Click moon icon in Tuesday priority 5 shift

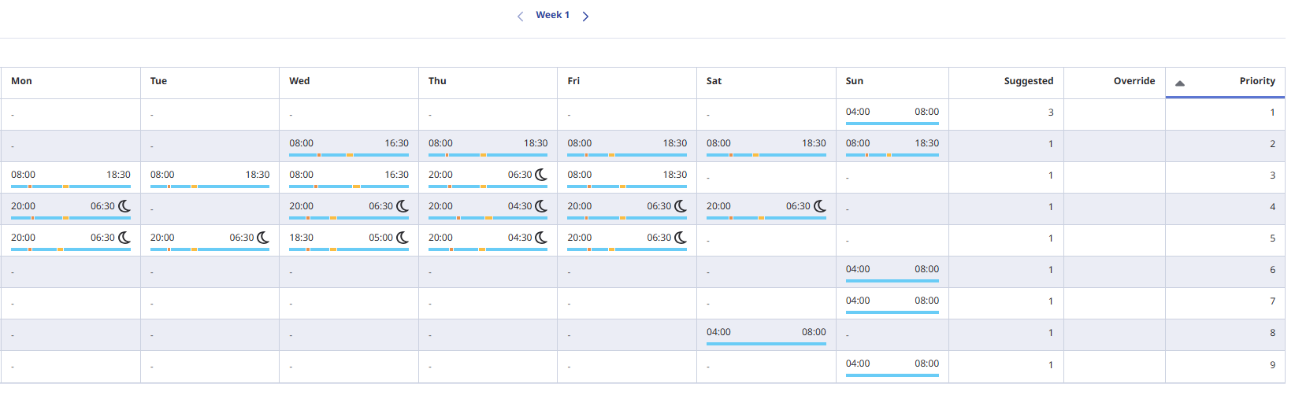263,238
